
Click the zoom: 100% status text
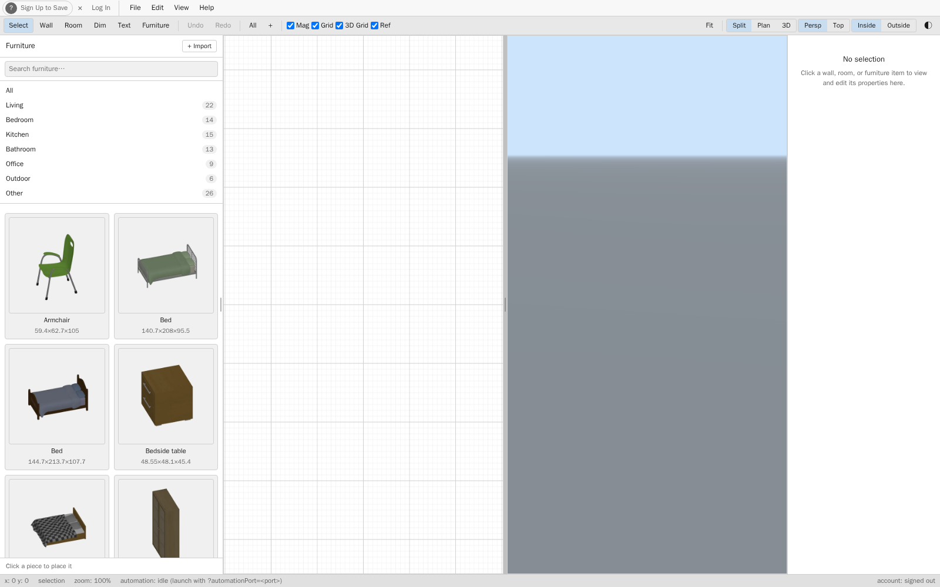(92, 581)
